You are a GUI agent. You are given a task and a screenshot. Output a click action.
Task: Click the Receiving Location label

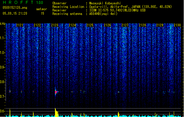coord(68,7)
